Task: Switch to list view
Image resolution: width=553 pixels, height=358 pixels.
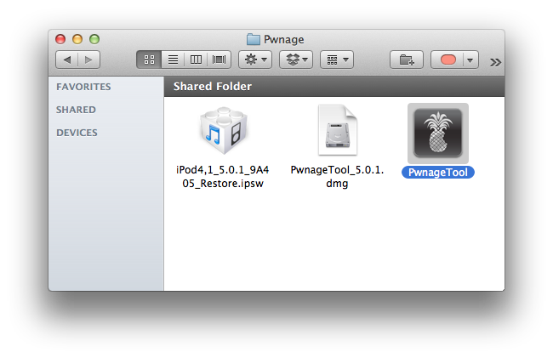Action: (173, 60)
